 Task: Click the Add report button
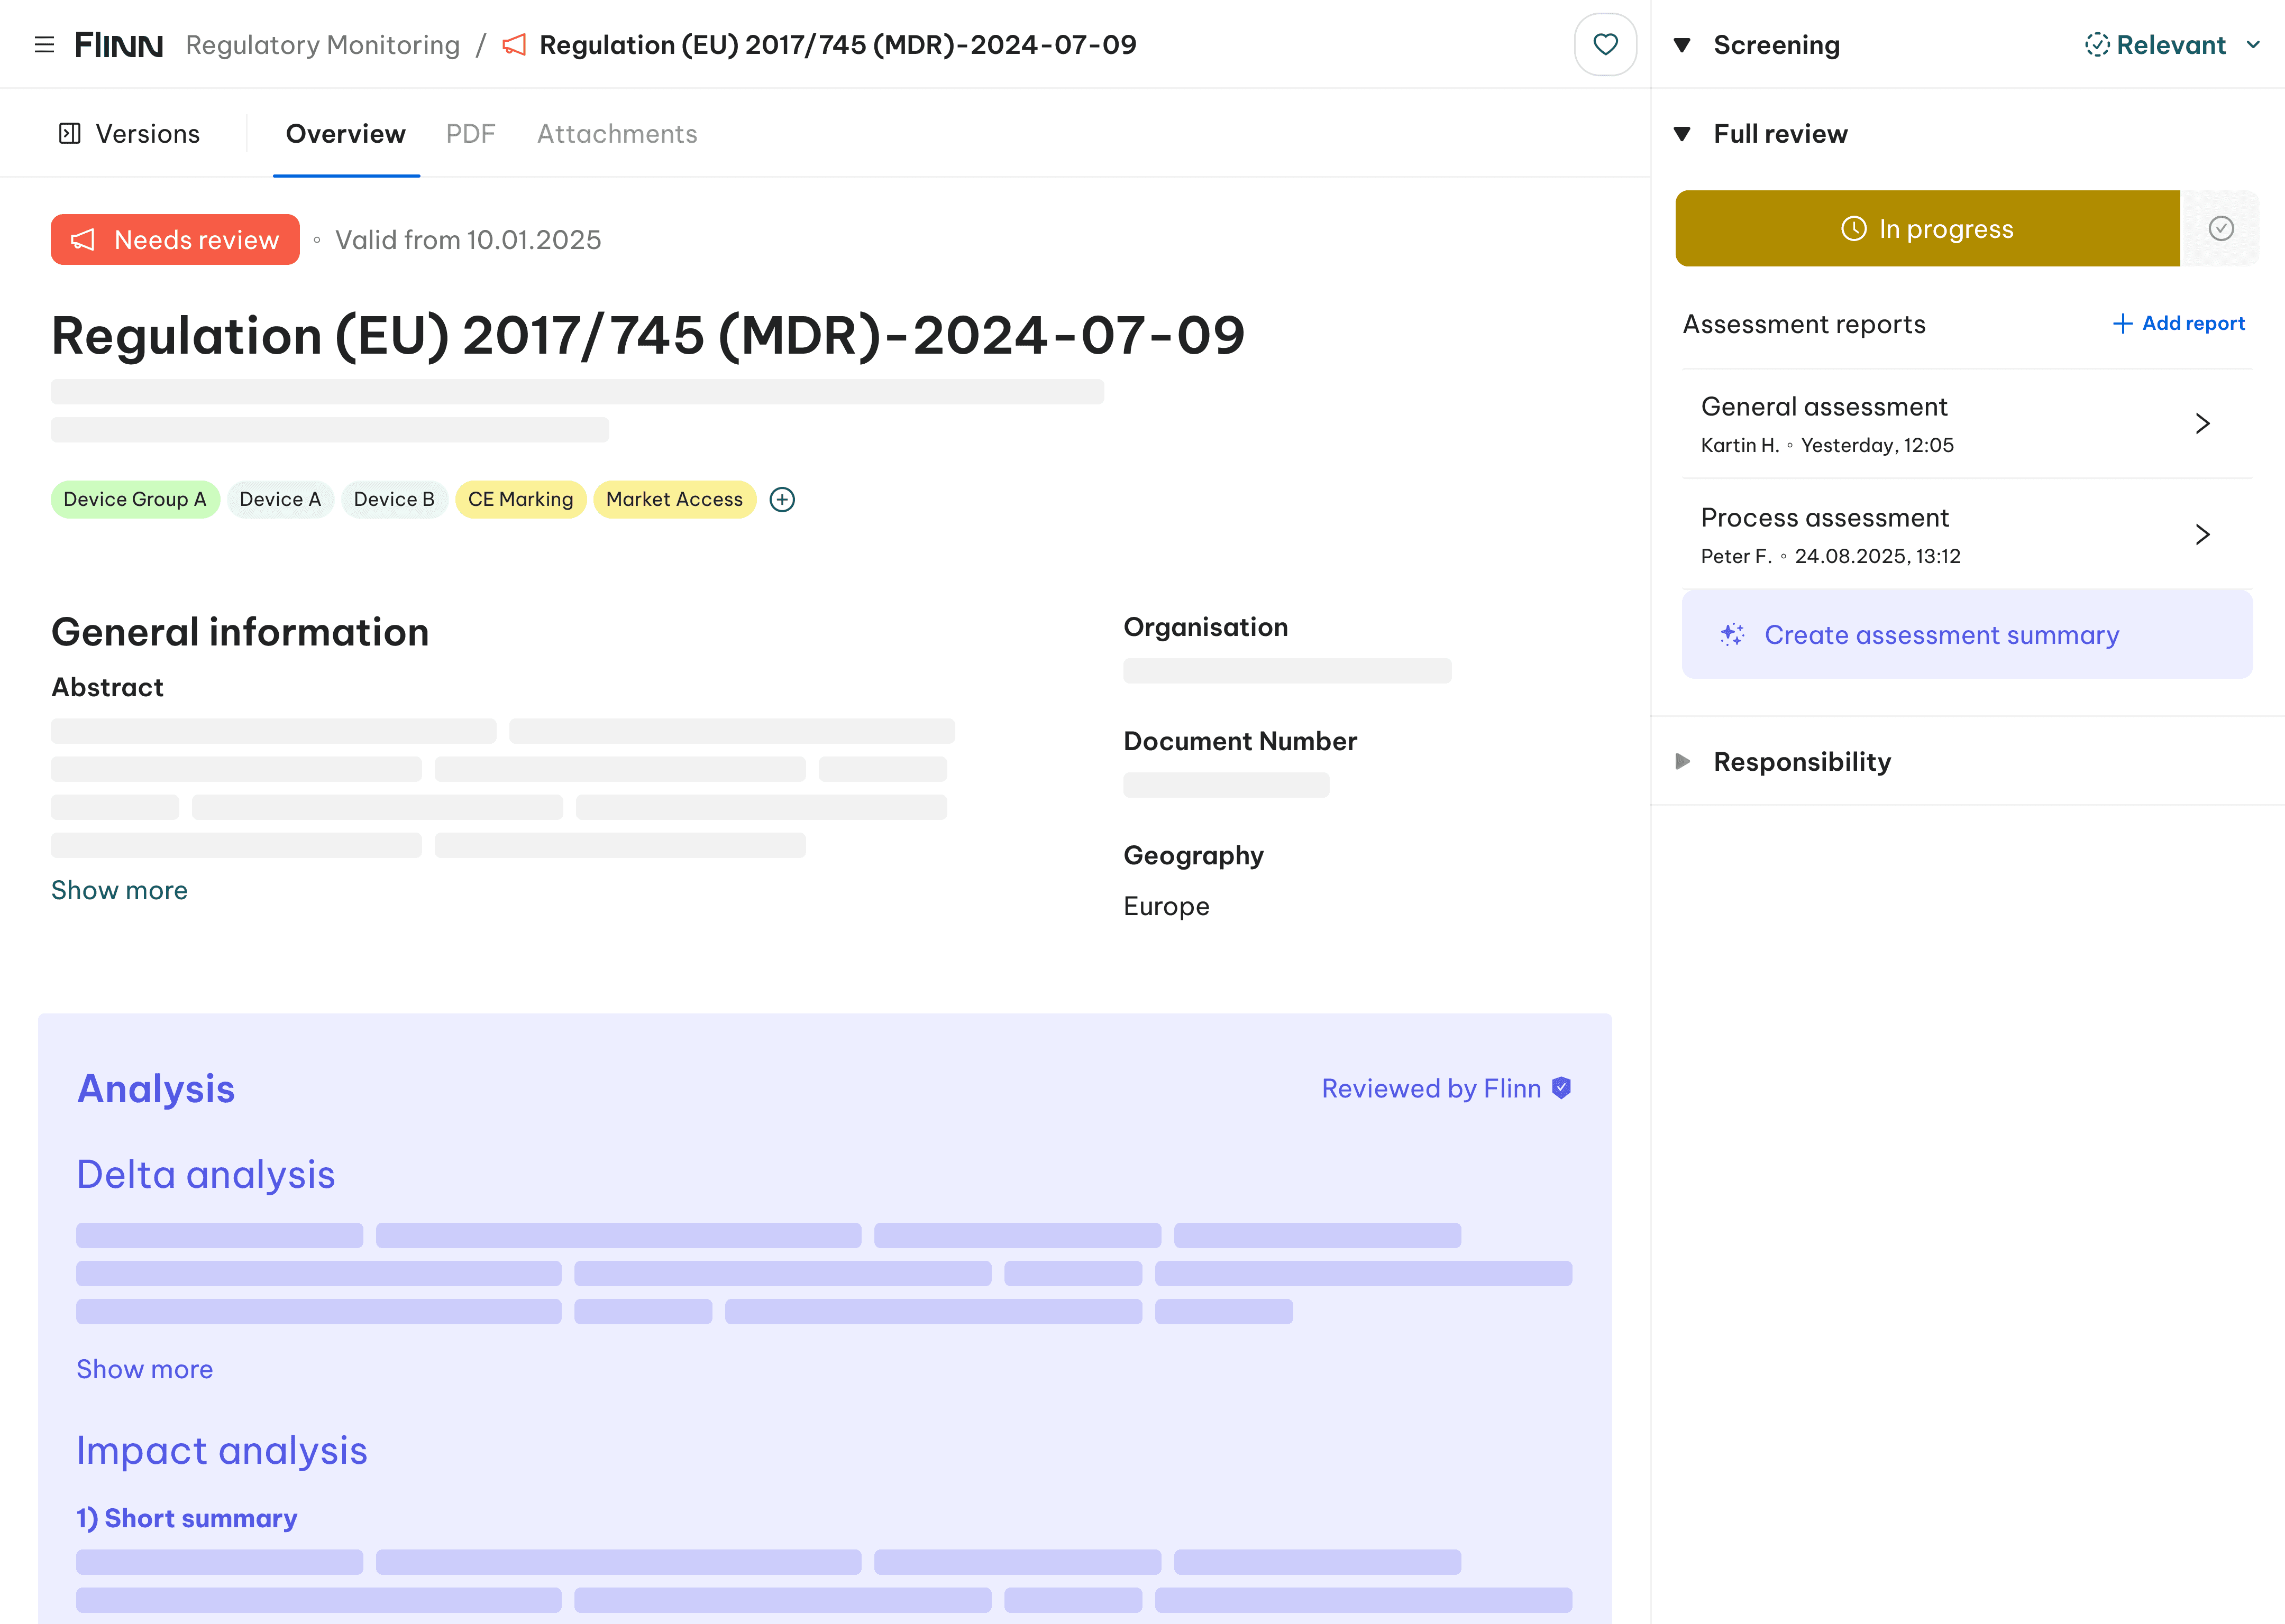pos(2178,324)
